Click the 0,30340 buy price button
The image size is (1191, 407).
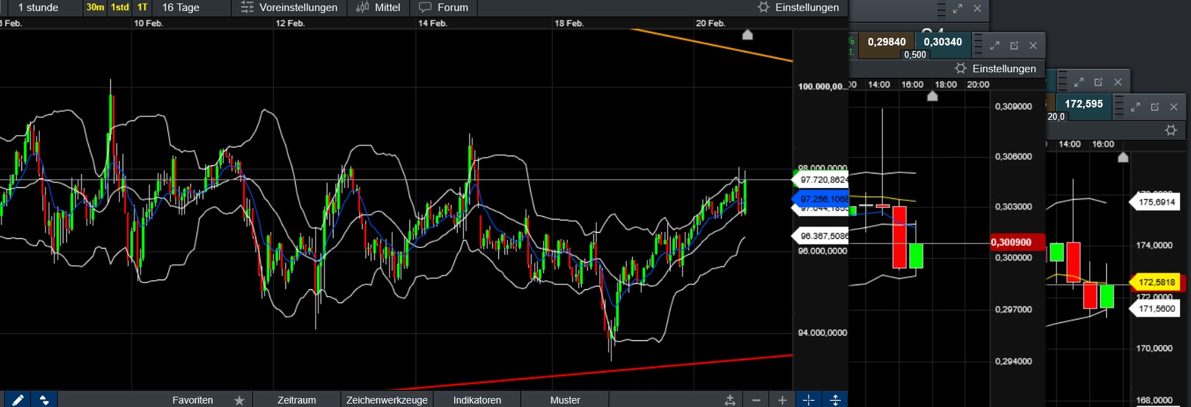(943, 42)
